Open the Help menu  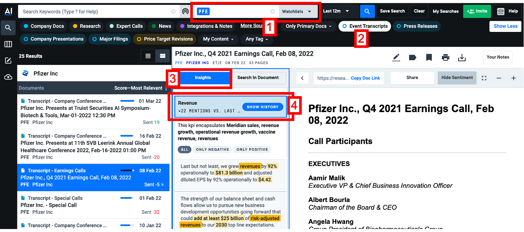508,12
